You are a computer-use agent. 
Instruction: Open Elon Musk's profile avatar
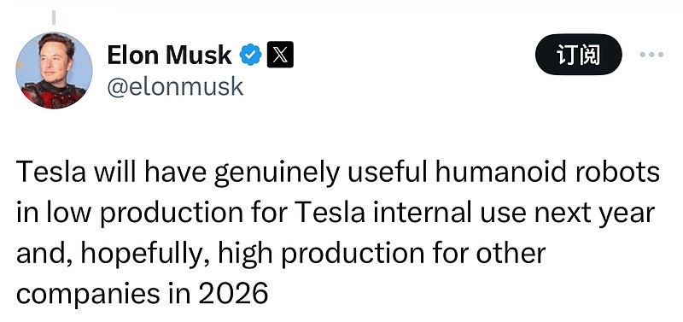54,71
